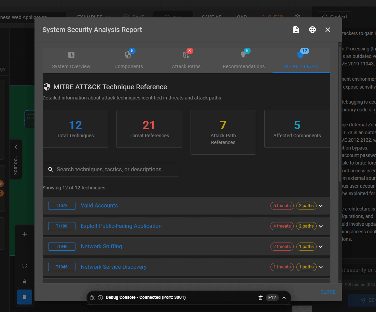
Task: Click the export document icon in report header
Action: tap(296, 30)
